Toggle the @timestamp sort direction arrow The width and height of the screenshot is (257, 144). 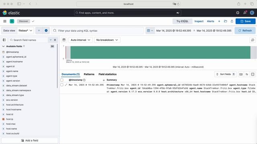pos(104,80)
